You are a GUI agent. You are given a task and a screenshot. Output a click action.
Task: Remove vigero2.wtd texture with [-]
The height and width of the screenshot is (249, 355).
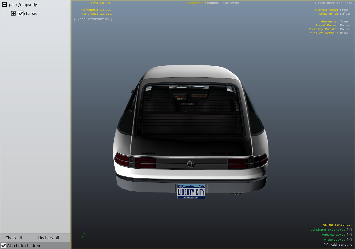tap(349, 240)
